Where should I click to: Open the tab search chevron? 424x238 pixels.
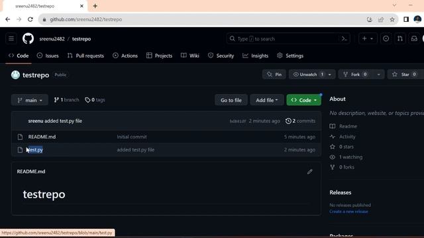click(x=394, y=5)
